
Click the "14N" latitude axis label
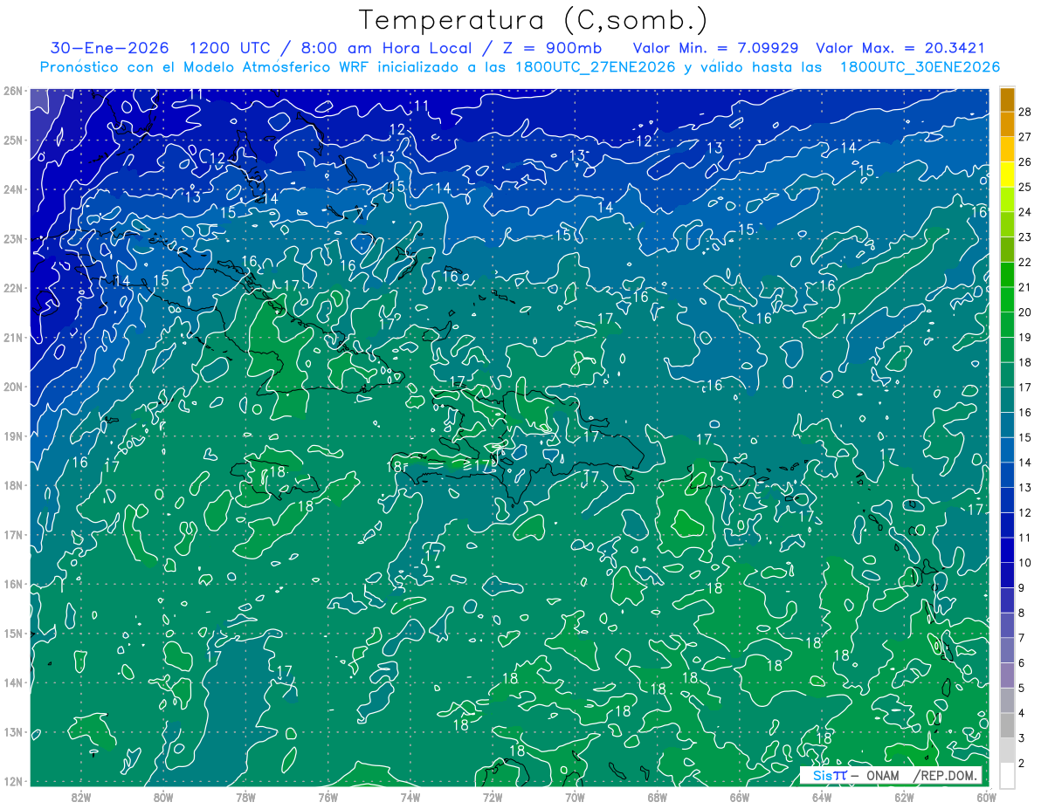[12, 682]
